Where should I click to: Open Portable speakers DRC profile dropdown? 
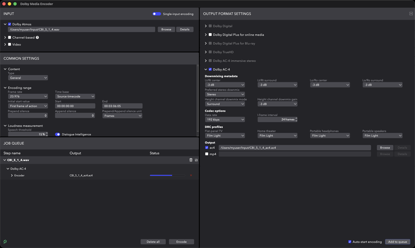click(x=382, y=136)
